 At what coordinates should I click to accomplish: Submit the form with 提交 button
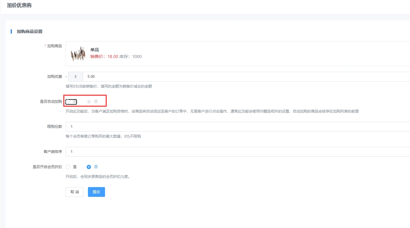(x=96, y=192)
